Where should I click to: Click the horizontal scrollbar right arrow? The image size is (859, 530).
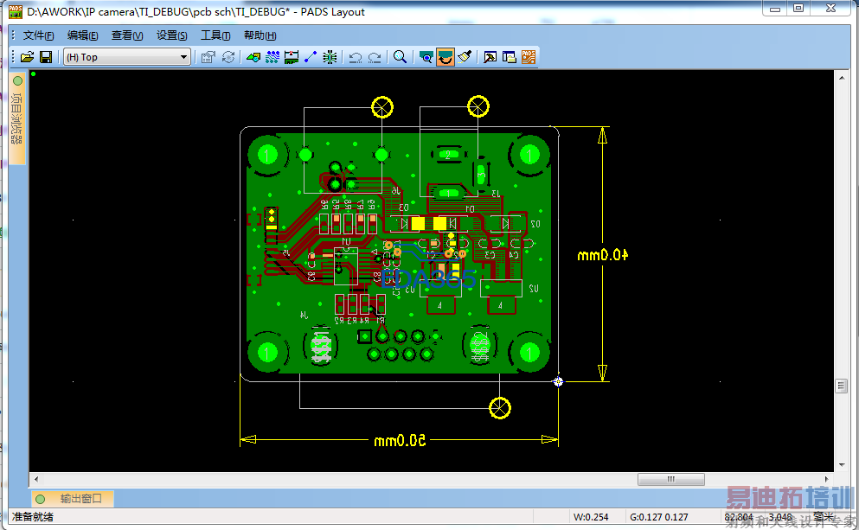click(827, 479)
